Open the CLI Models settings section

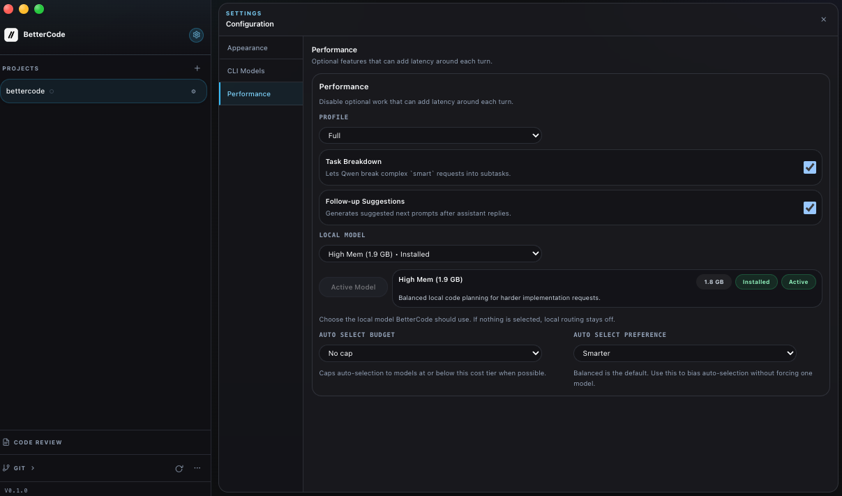click(246, 70)
